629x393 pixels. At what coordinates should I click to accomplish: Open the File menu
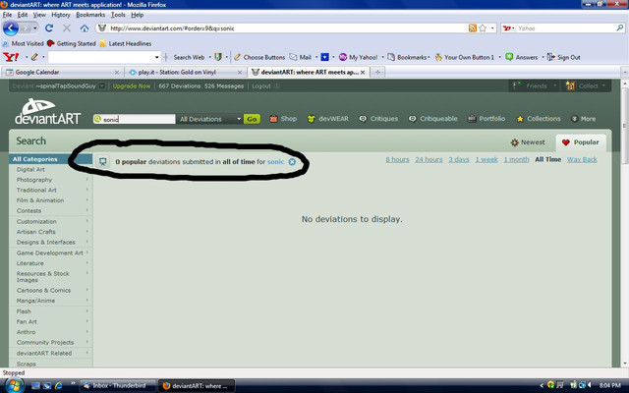tap(7, 15)
